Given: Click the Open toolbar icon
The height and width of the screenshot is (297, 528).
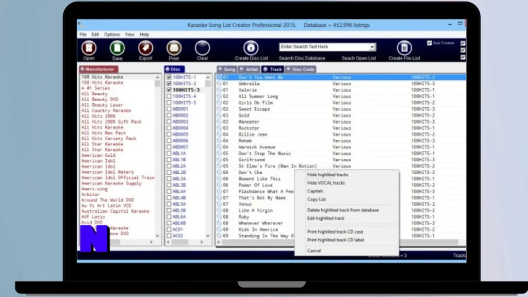Looking at the screenshot, I should pyautogui.click(x=89, y=48).
